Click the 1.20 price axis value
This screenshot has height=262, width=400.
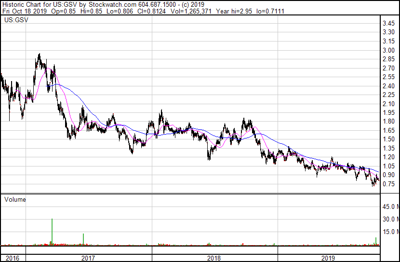[x=388, y=157]
